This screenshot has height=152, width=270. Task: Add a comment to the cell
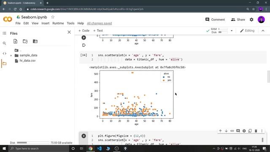coord(238,131)
